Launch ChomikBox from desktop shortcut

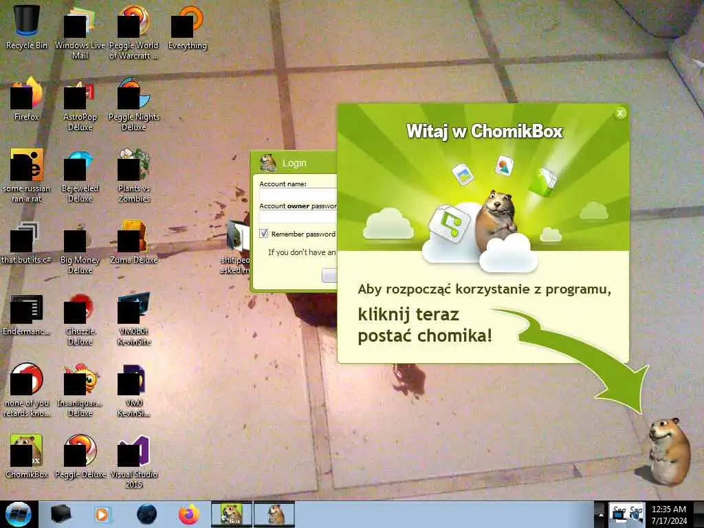27,456
